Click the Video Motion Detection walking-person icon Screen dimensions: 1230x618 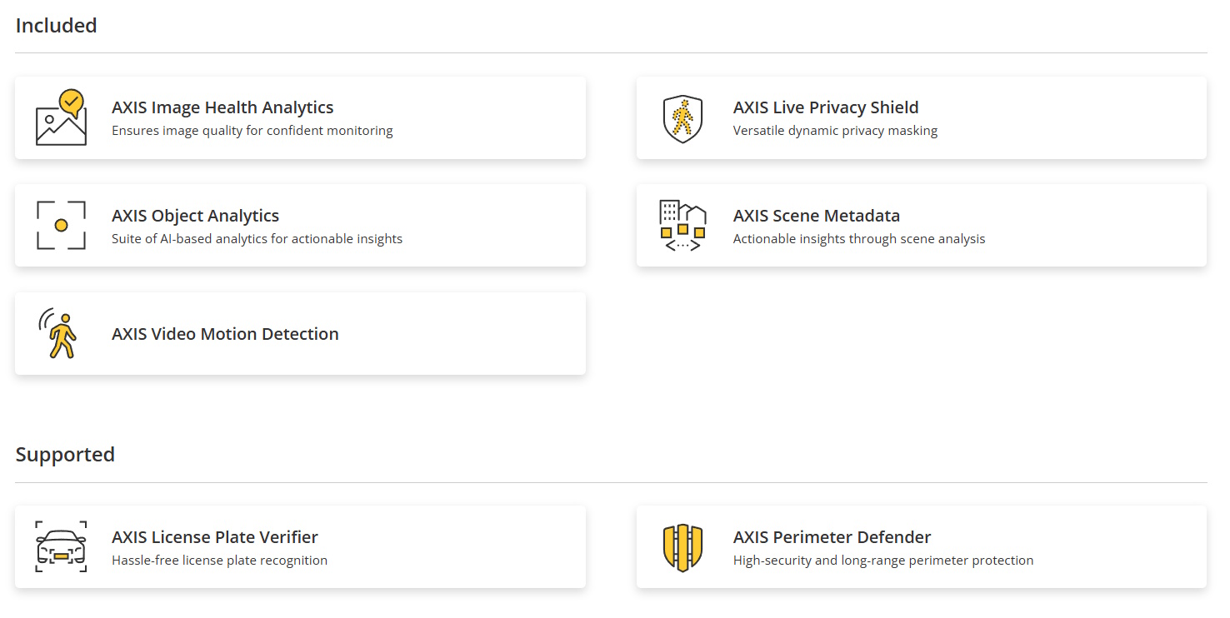[x=58, y=333]
